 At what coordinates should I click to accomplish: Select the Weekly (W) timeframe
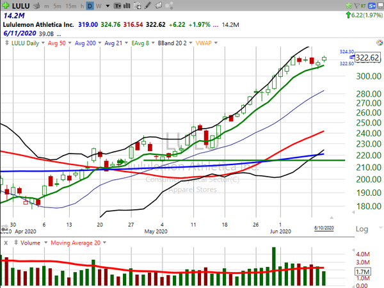pos(99,5)
